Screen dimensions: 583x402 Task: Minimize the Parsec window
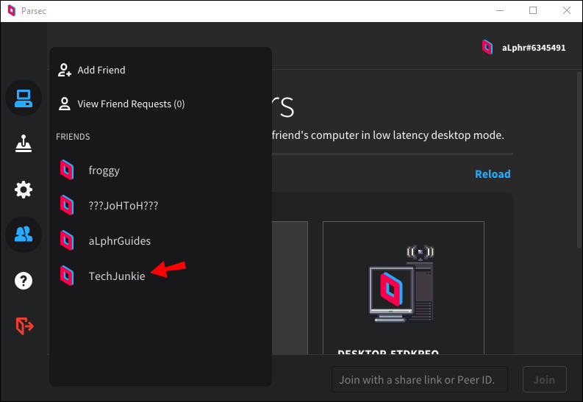(500, 10)
